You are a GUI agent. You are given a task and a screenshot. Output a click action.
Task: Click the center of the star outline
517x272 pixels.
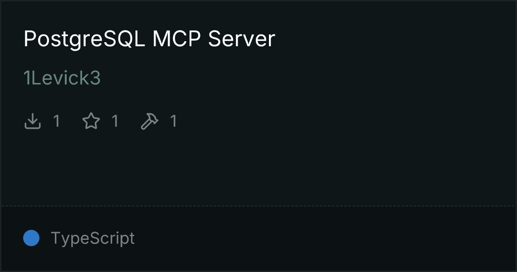click(x=91, y=121)
